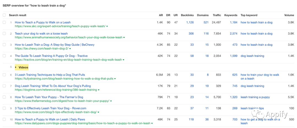Open dropdown arrow after tractive.com URL
The height and width of the screenshot is (128, 297).
123,60
